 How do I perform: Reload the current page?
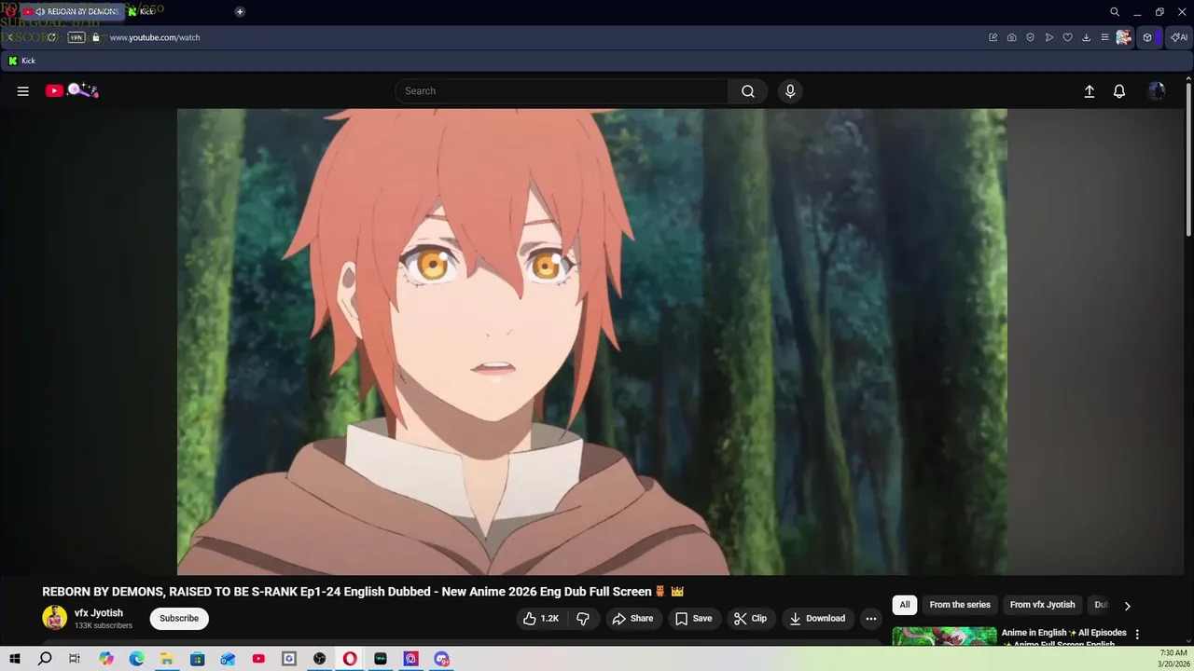(x=51, y=37)
